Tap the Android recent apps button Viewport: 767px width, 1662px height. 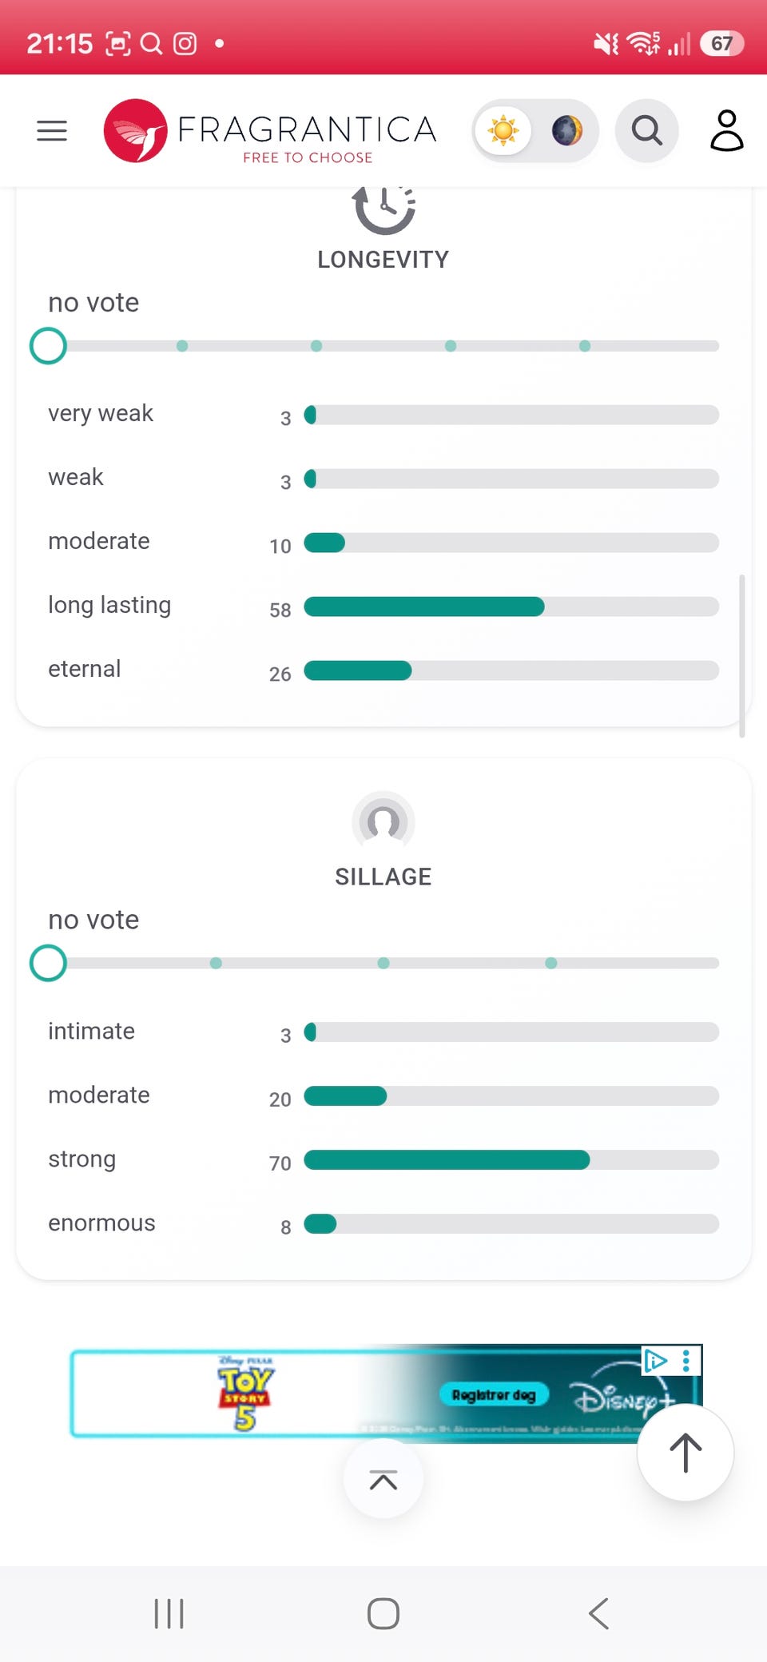[169, 1613]
